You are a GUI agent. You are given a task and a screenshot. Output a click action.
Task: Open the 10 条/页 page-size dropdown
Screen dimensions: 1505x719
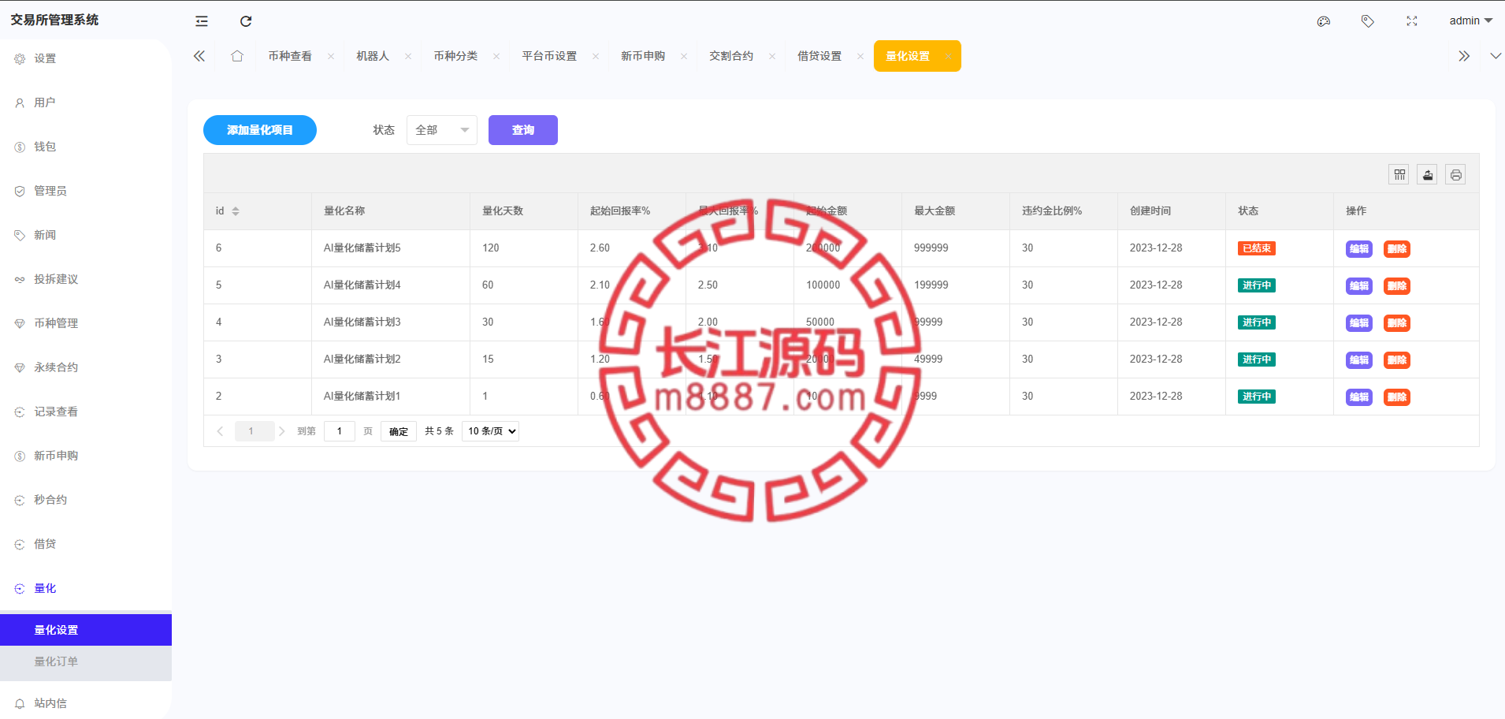click(x=490, y=431)
